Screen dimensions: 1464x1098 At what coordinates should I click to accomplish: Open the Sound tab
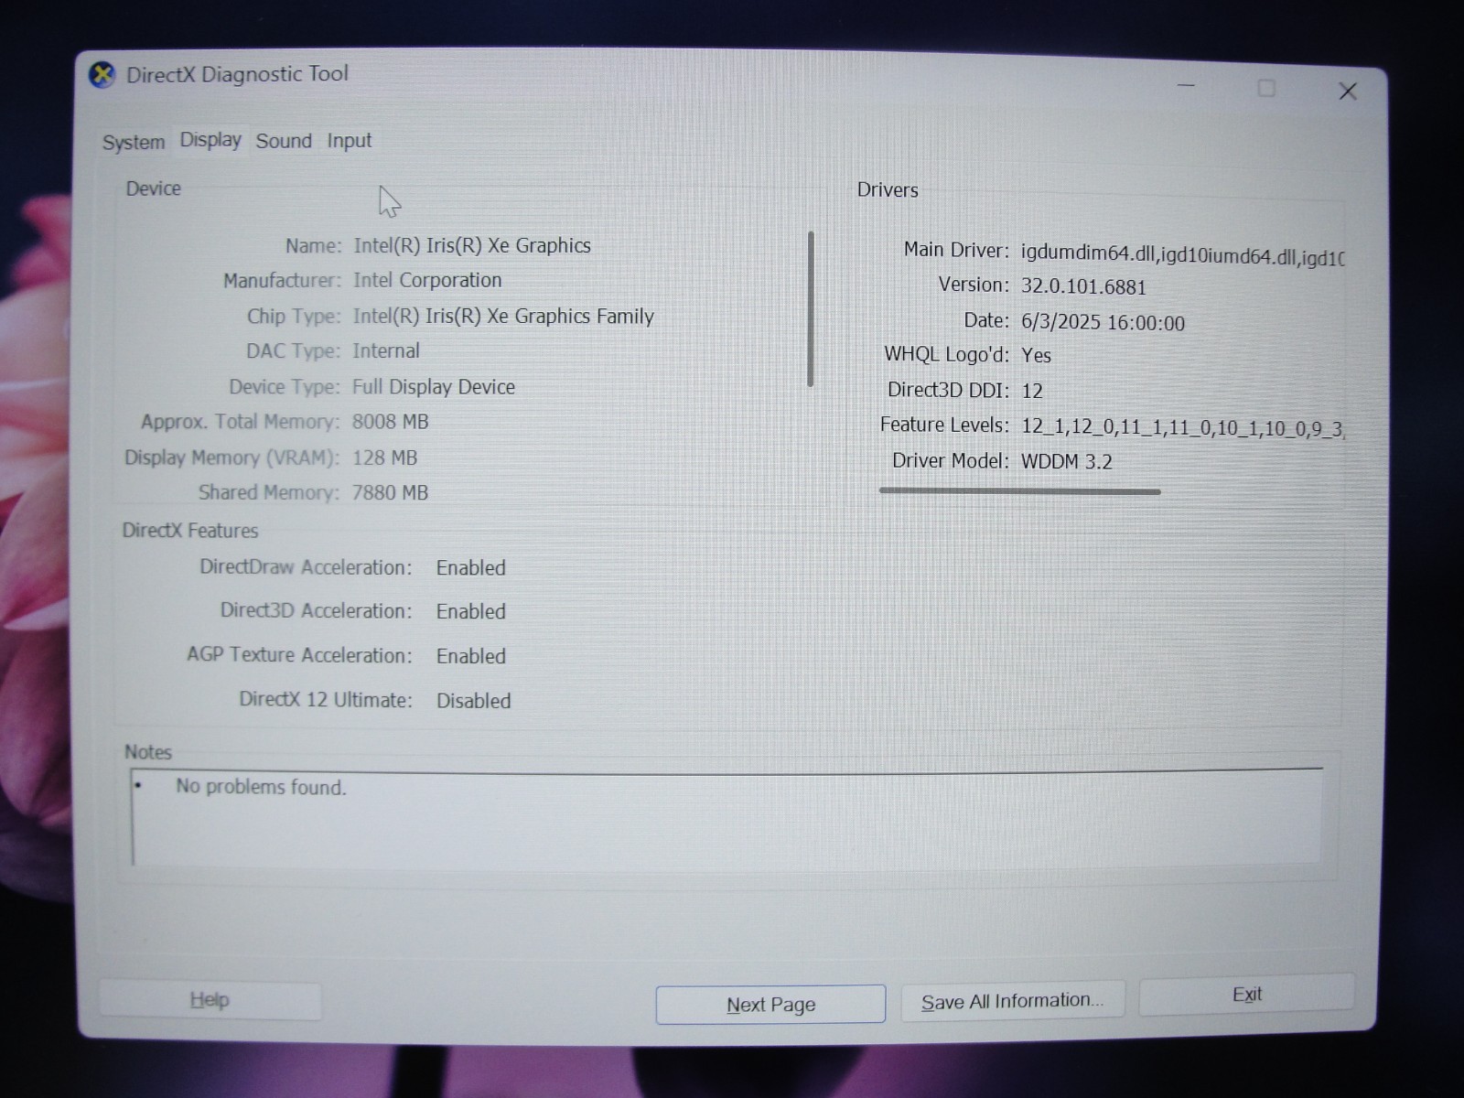[x=284, y=141]
